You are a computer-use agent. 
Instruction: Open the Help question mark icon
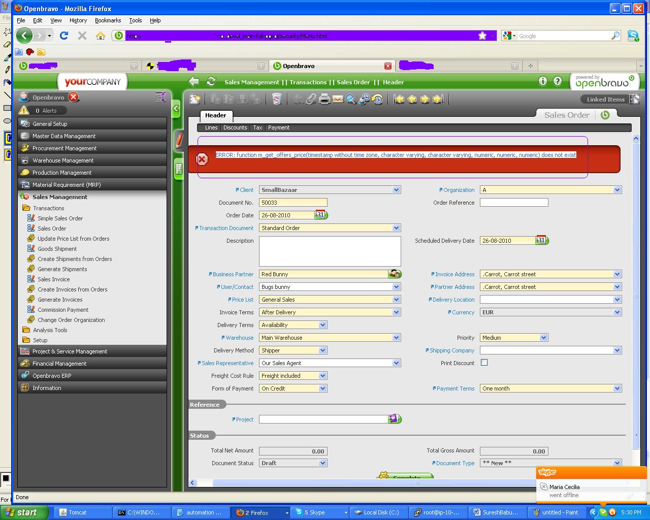558,81
